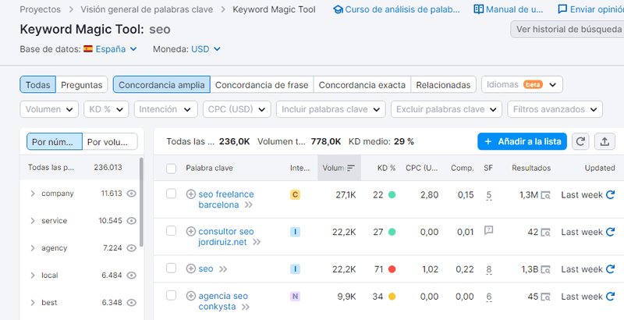The height and width of the screenshot is (320, 624).
Task: Click the Spain flag in Base de datos
Action: [88, 49]
